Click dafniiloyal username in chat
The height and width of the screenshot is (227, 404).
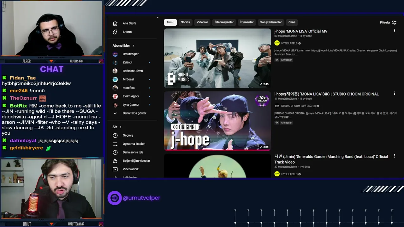point(23,140)
